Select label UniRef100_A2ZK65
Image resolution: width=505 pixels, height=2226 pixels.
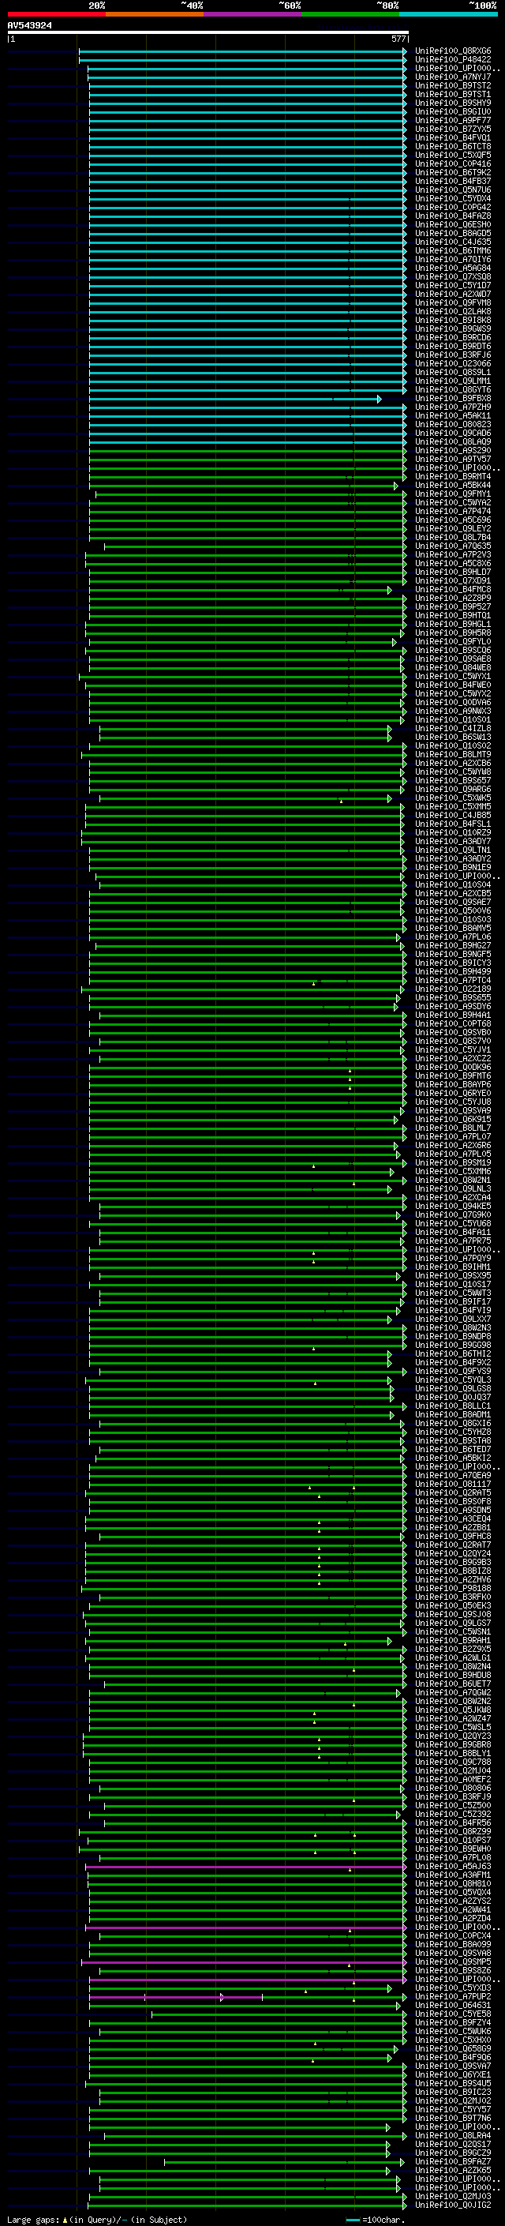[453, 2171]
